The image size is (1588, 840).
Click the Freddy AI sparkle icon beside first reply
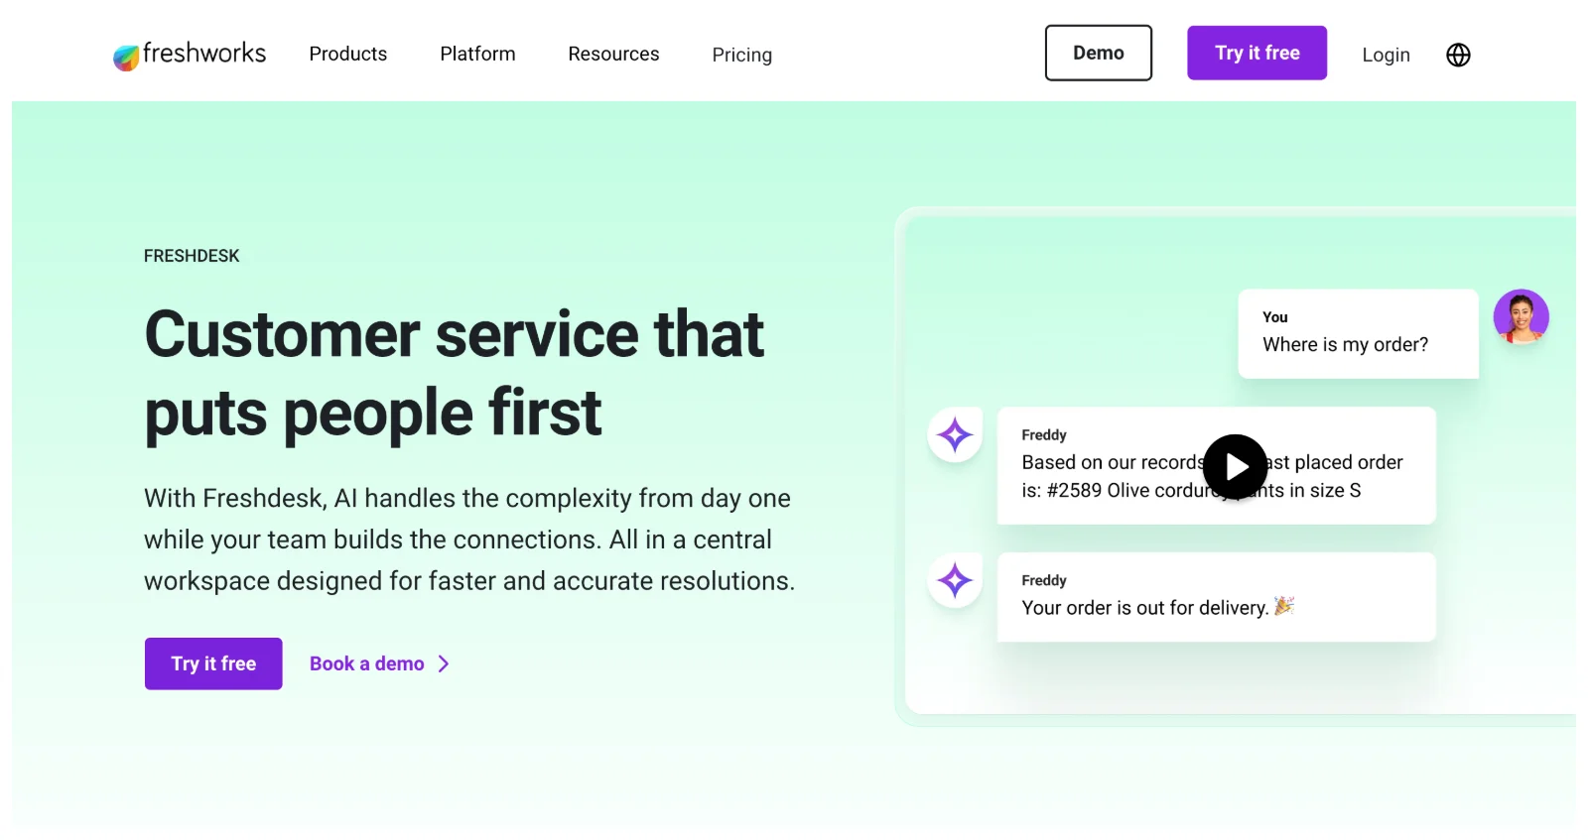click(x=954, y=433)
